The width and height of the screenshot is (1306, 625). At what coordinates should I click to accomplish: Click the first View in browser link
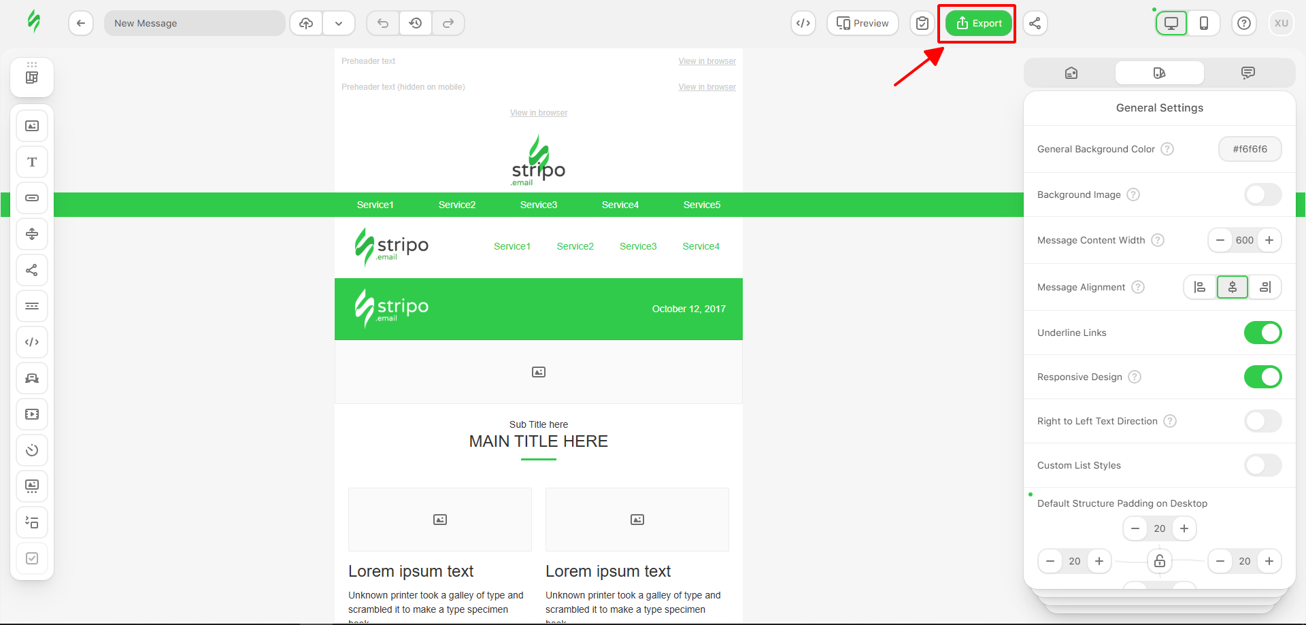(x=707, y=61)
